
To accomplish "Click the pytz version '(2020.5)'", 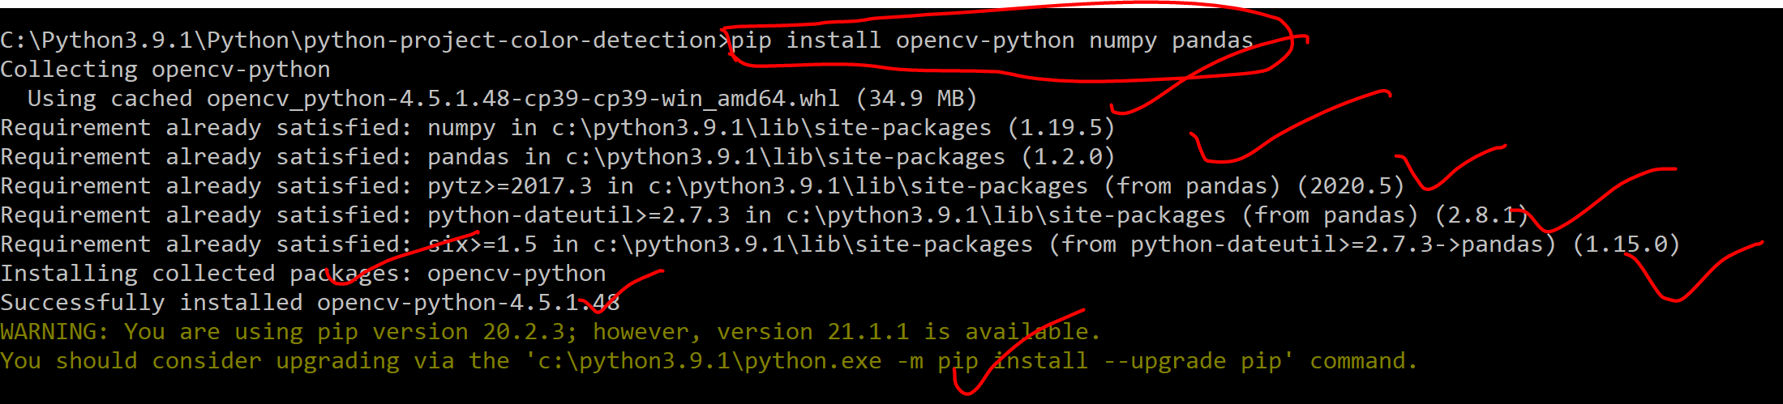I will coord(1350,186).
